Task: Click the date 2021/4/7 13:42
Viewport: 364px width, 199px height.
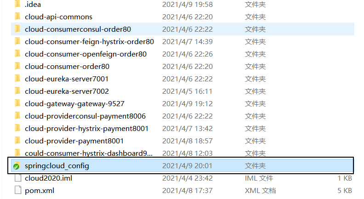Action: (x=188, y=128)
